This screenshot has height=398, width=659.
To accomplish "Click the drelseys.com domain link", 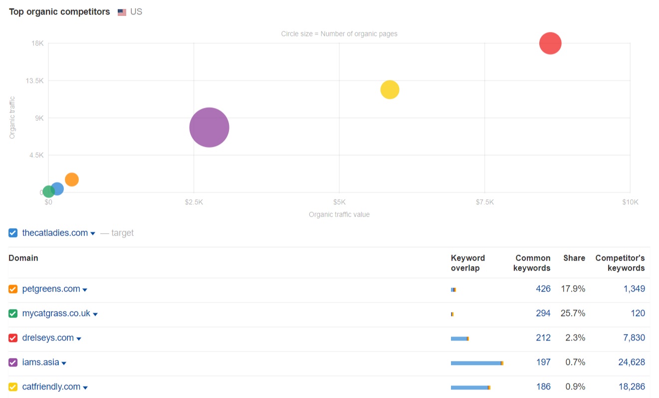I will tap(48, 338).
